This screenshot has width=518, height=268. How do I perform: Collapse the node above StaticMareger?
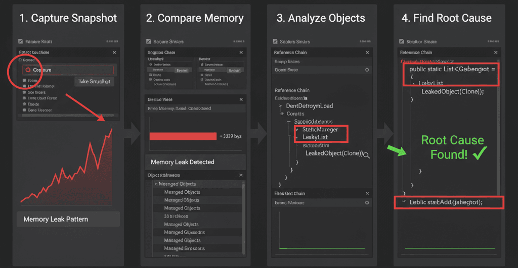point(289,122)
